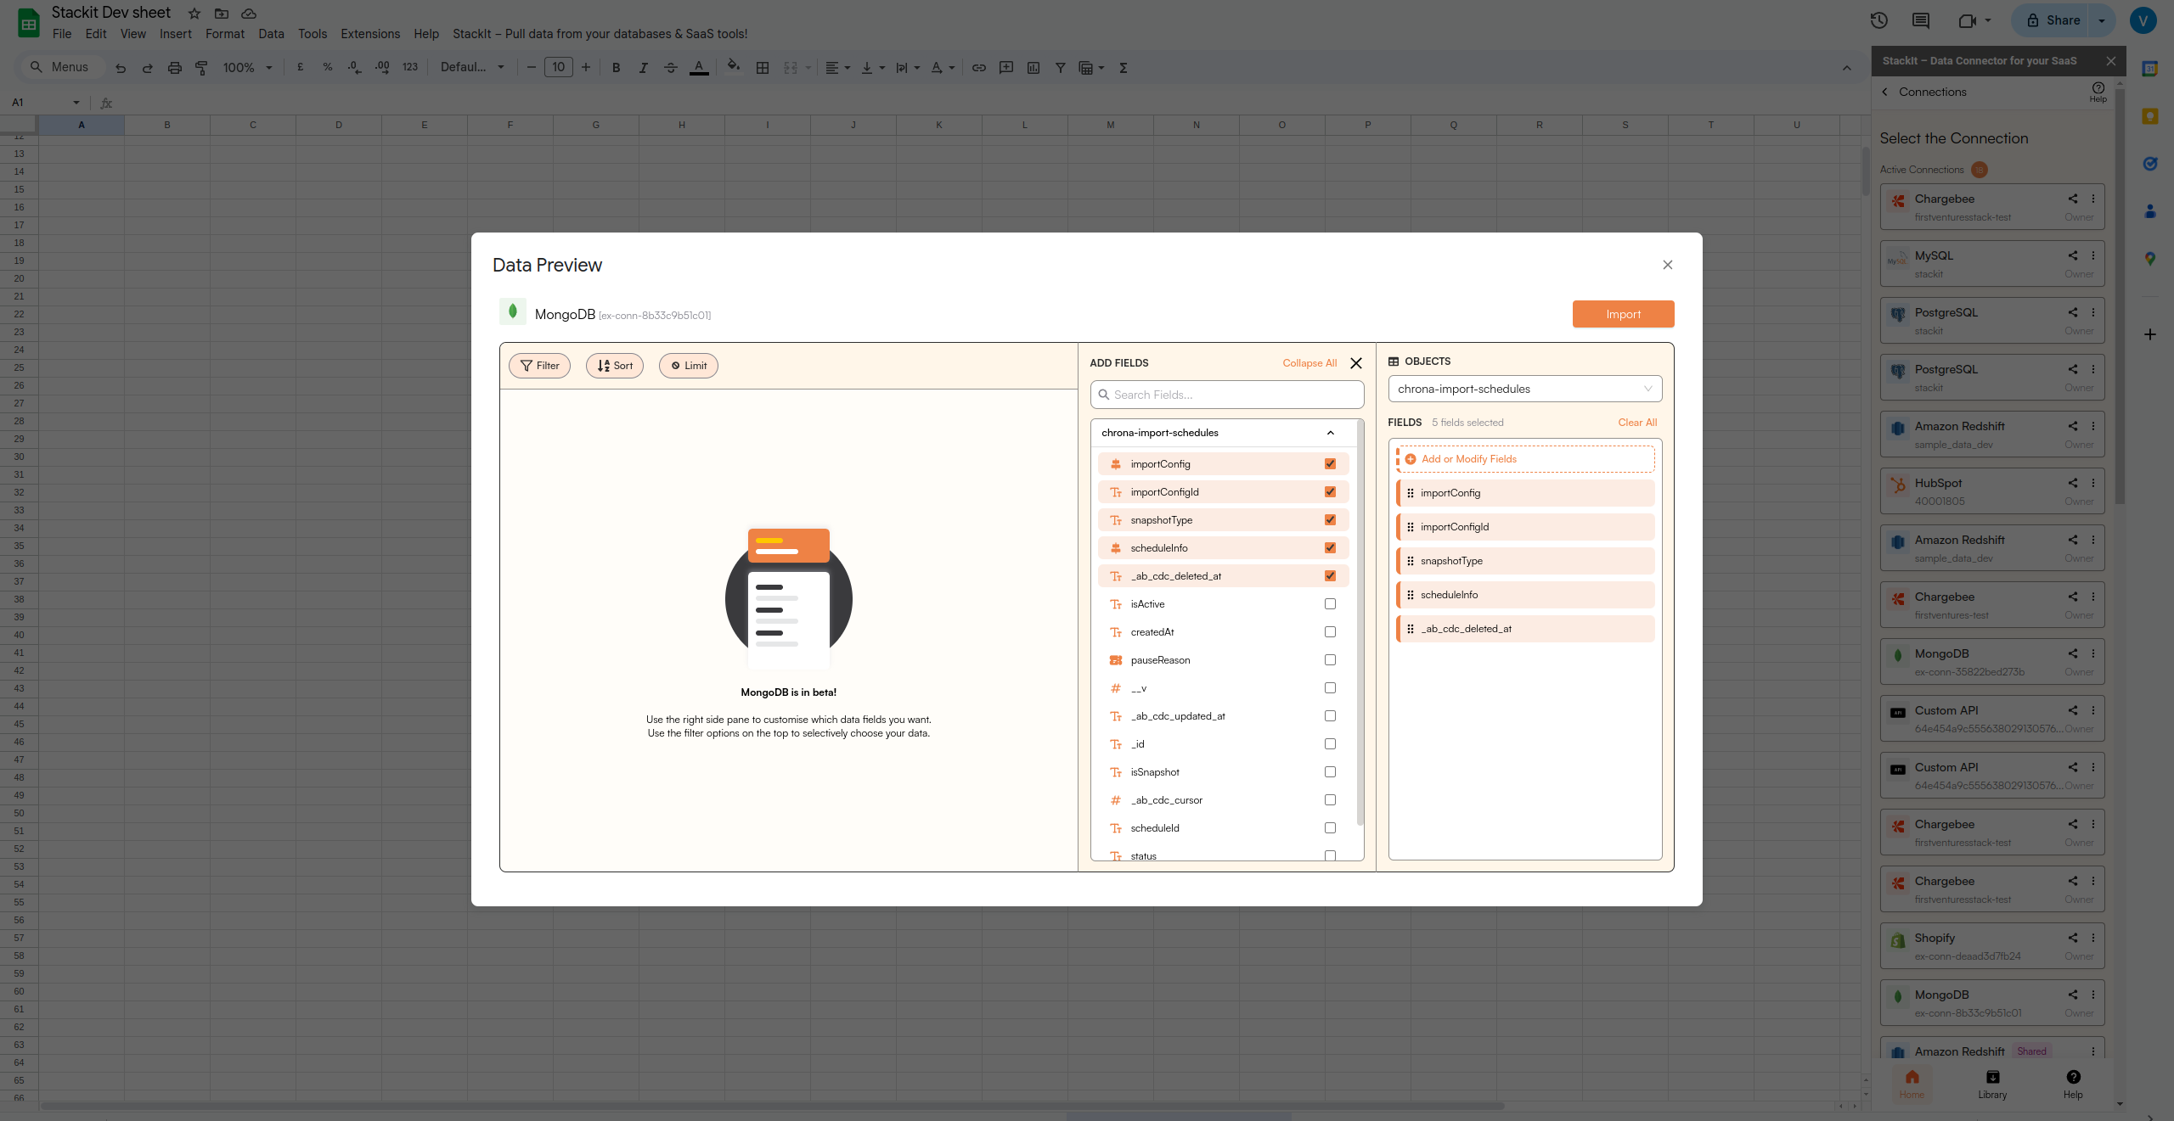Open the Format menu

[224, 34]
